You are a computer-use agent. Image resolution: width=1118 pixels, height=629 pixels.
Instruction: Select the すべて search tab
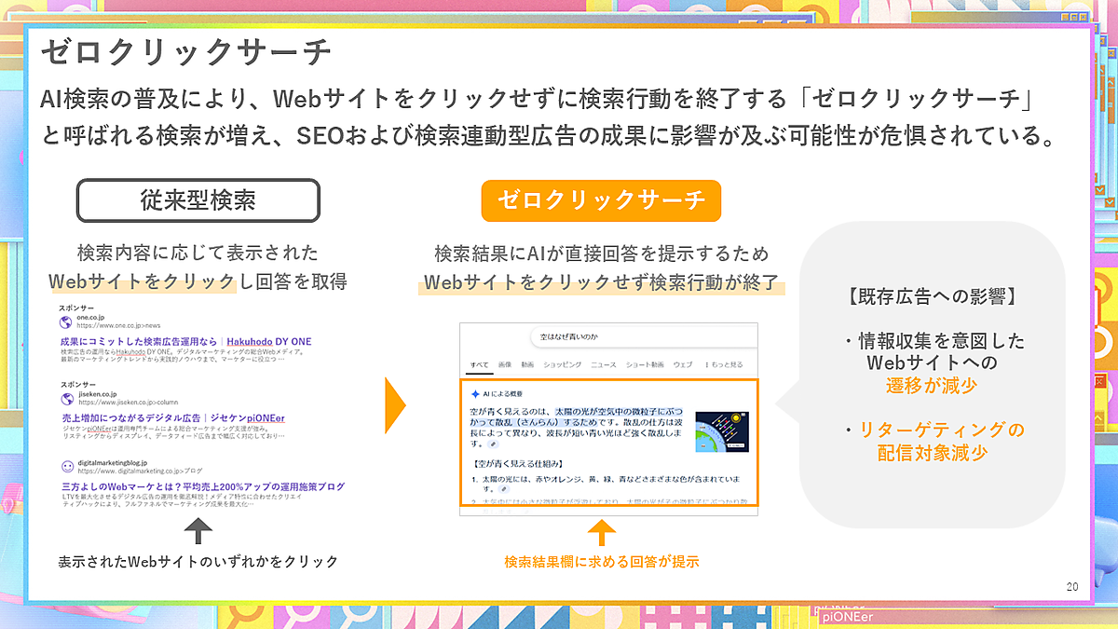[x=480, y=364]
